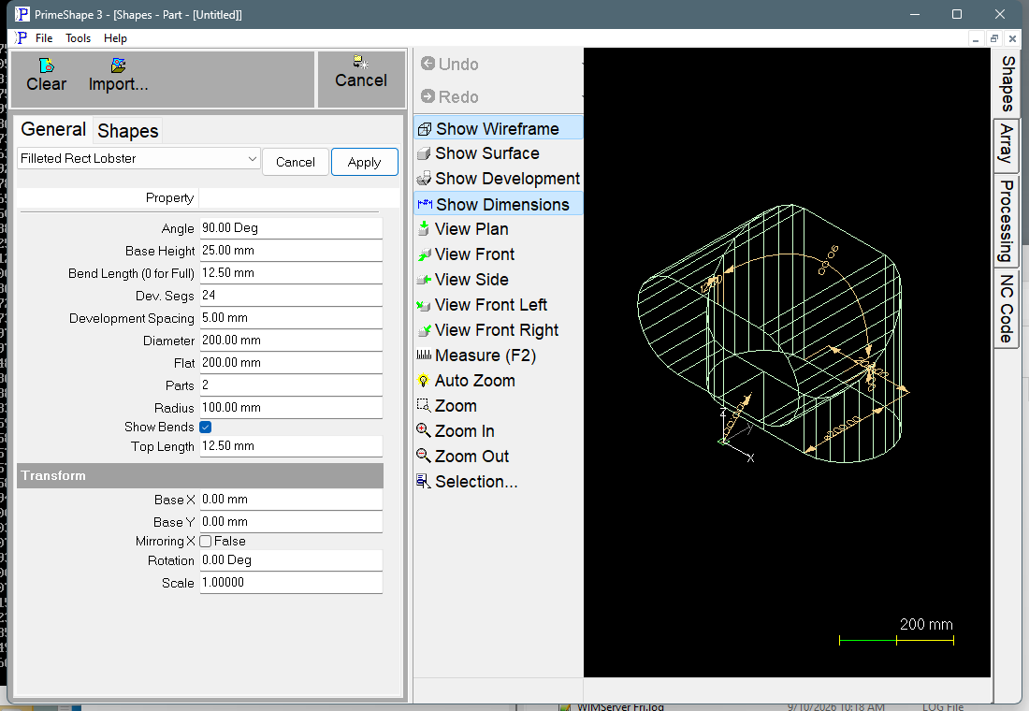1029x711 pixels.
Task: Click the PrimeShape title bar logo
Action: 22,14
